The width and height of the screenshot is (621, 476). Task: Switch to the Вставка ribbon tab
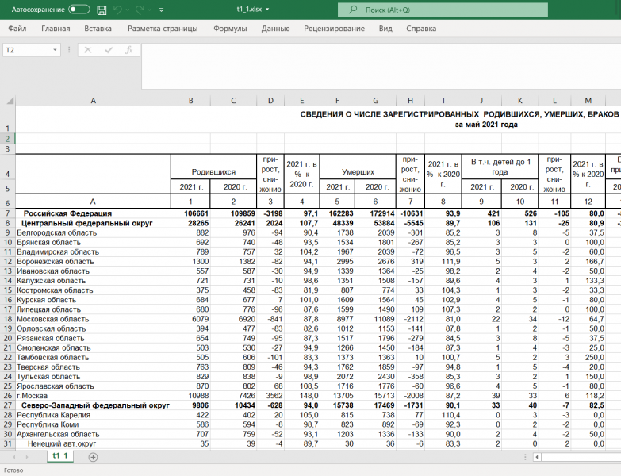tap(98, 29)
